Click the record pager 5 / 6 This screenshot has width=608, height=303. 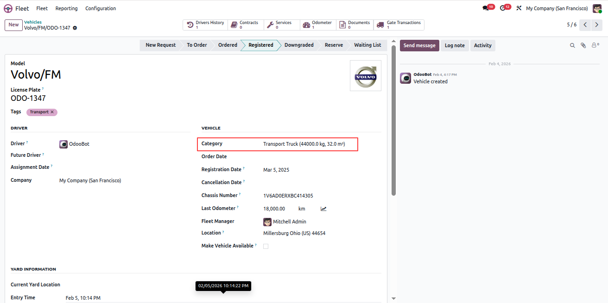(572, 25)
